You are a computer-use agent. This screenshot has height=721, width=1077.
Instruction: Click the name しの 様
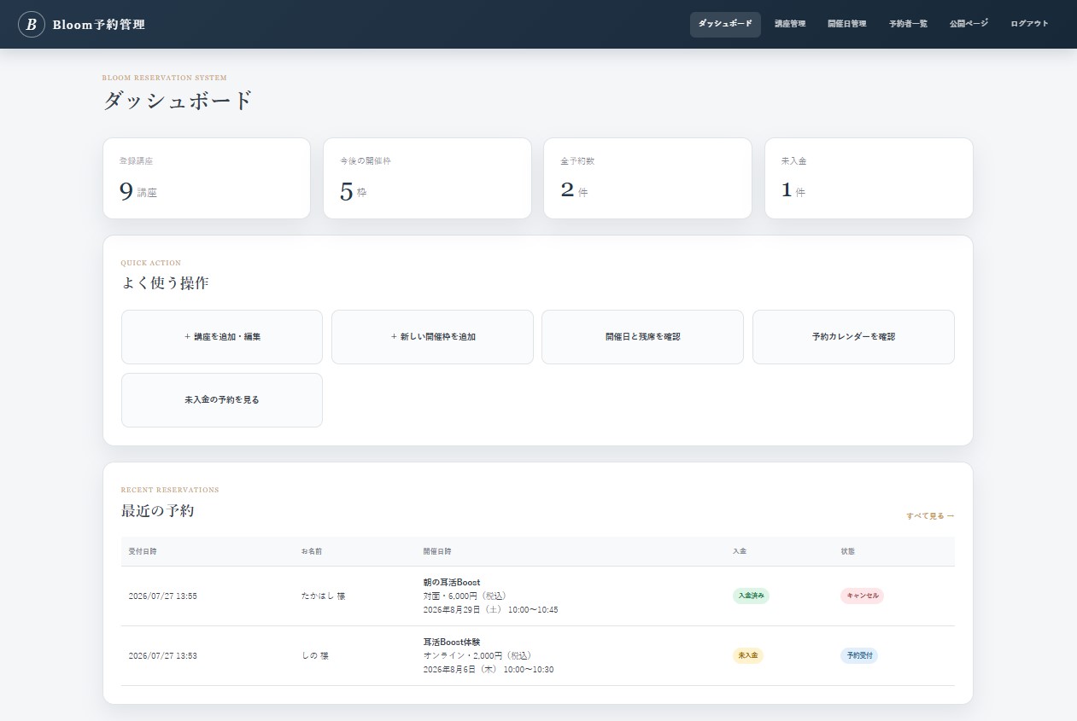pyautogui.click(x=315, y=655)
